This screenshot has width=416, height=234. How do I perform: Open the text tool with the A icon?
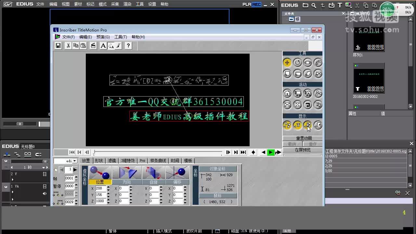103,46
